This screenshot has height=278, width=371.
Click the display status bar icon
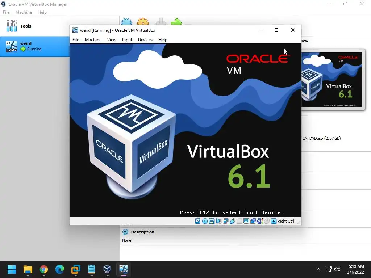tap(246, 221)
